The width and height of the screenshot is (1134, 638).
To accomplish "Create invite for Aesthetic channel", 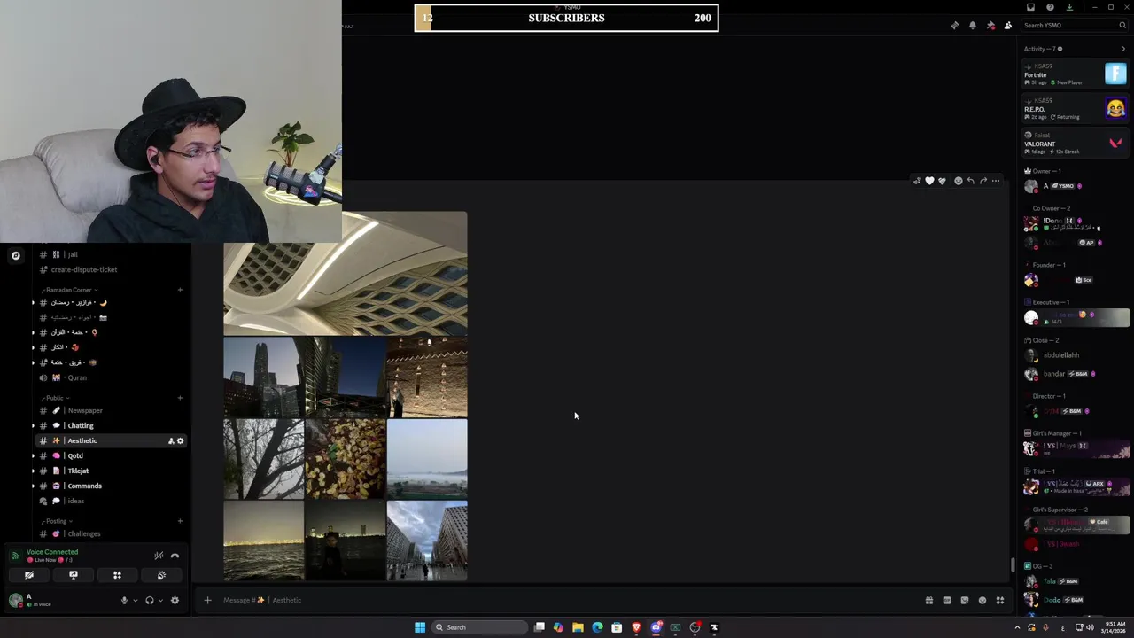I will pyautogui.click(x=171, y=440).
